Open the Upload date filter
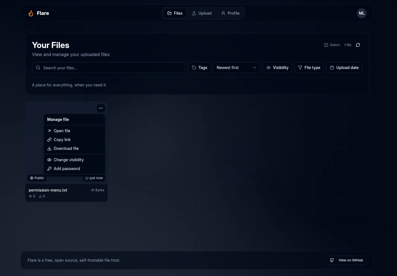 [344, 68]
